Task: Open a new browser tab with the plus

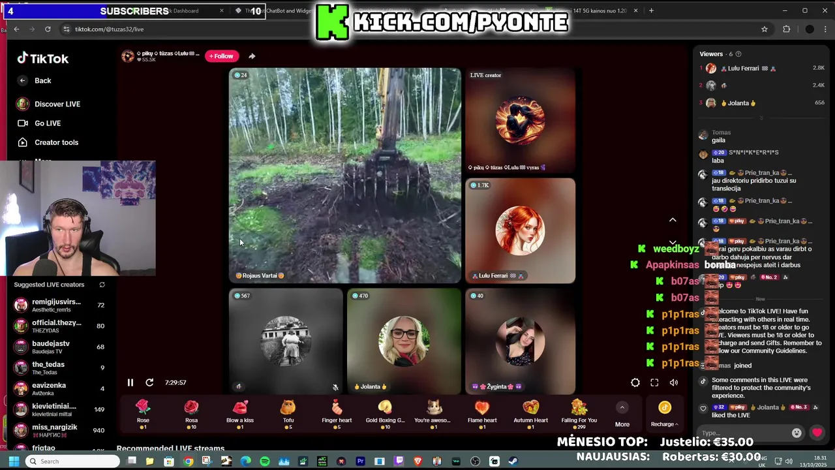Action: point(651,10)
